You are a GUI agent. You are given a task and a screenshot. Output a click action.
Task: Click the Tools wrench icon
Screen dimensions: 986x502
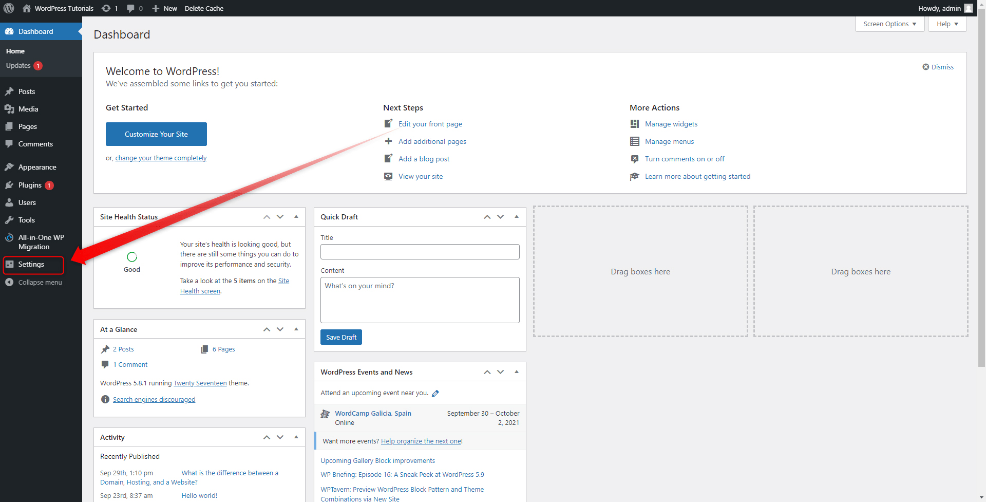point(9,220)
